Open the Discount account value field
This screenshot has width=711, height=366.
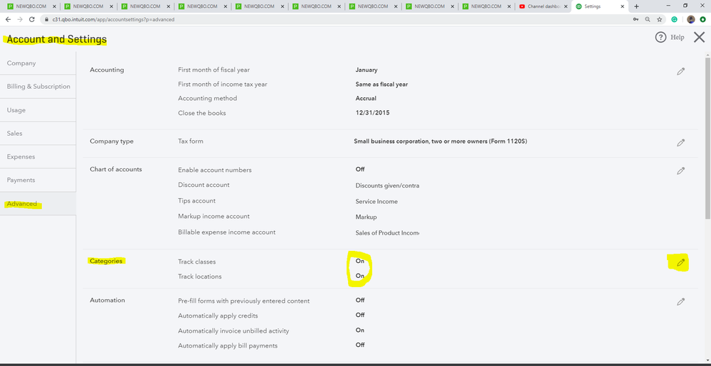coord(387,185)
